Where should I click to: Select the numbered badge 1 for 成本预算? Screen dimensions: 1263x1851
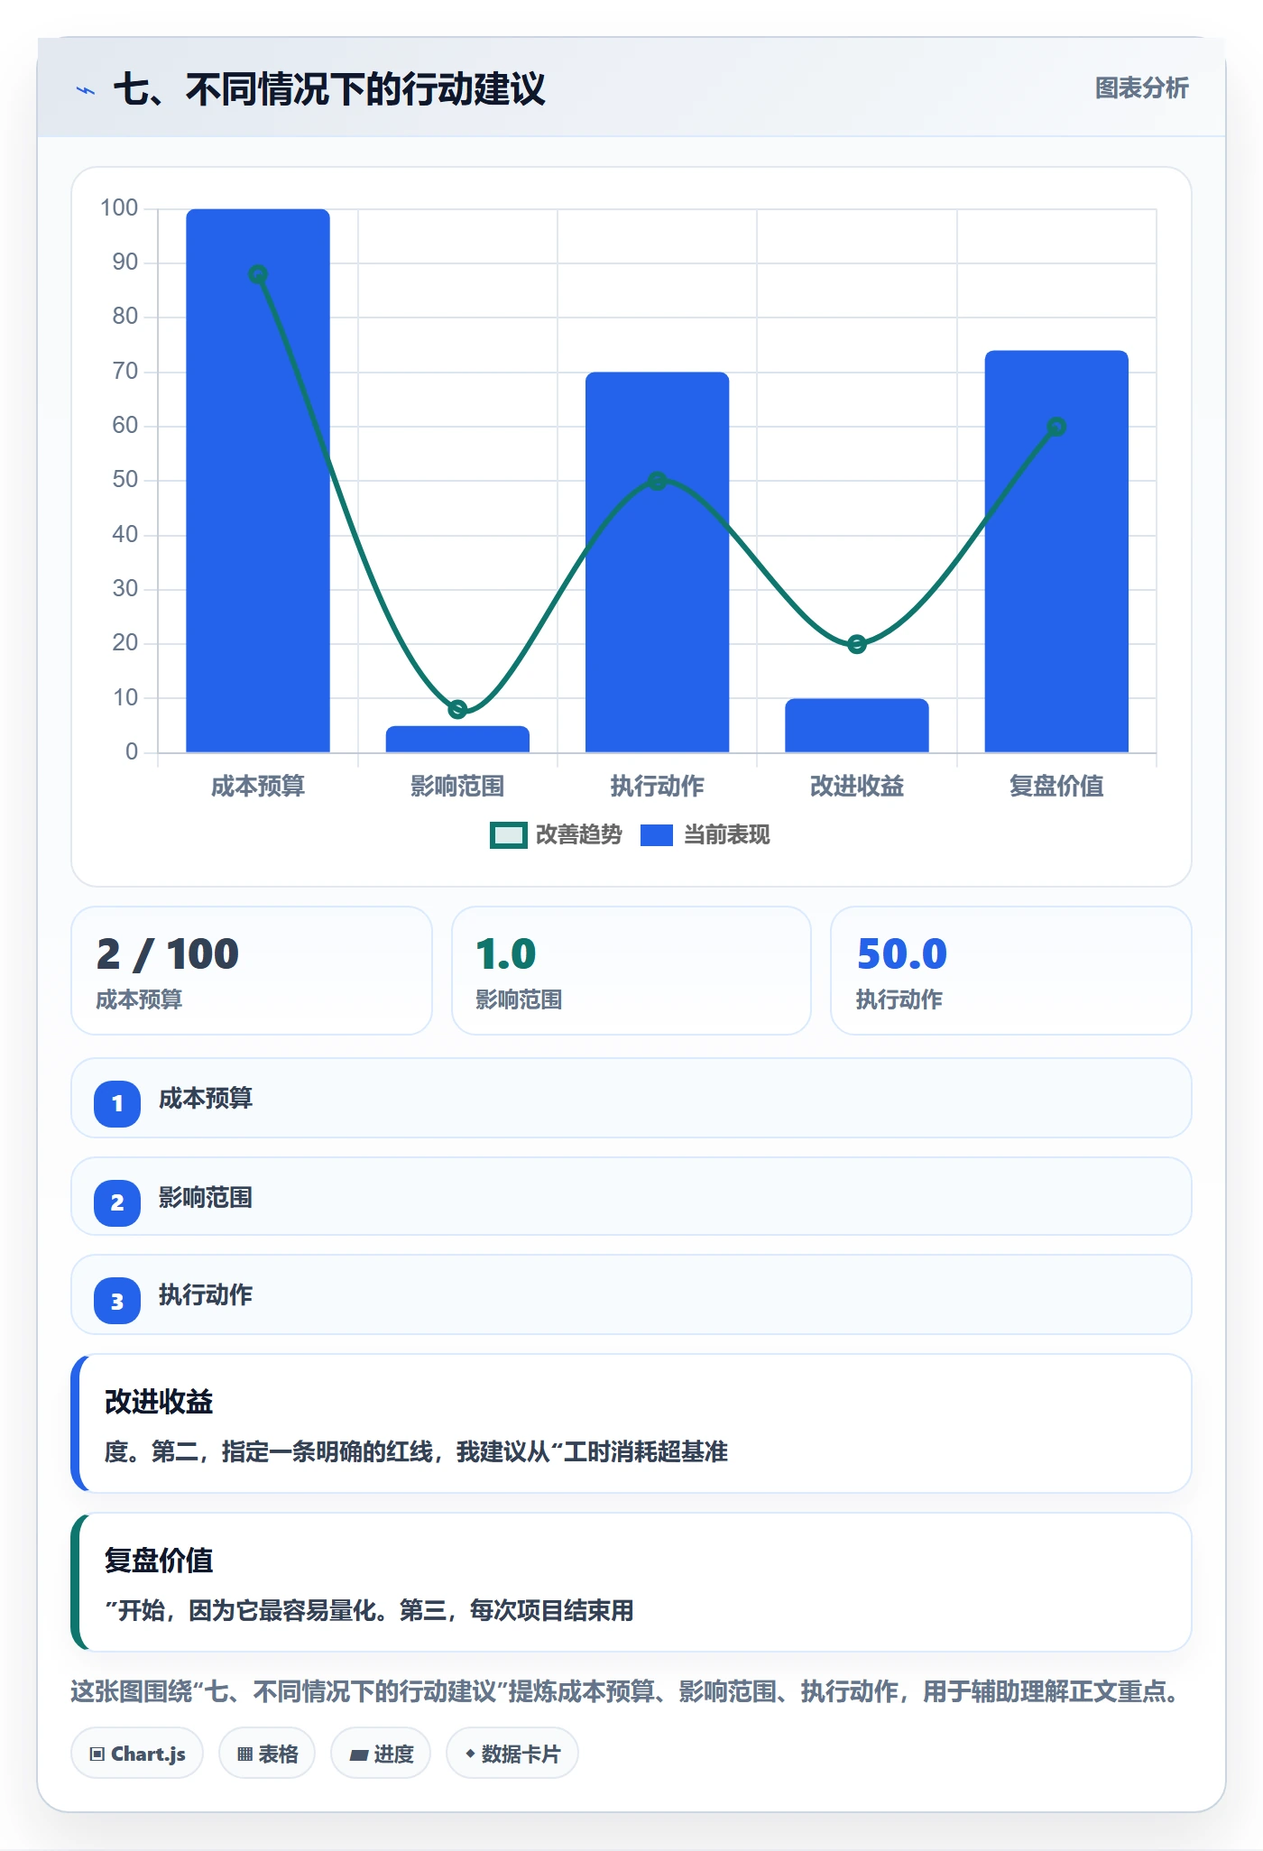coord(117,1103)
